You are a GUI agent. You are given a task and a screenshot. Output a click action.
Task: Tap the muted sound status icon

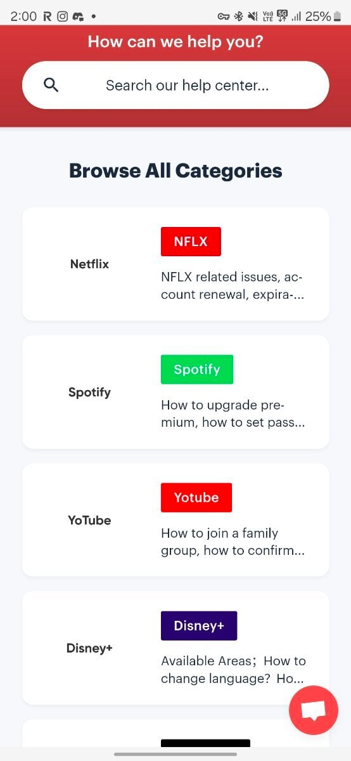(253, 16)
